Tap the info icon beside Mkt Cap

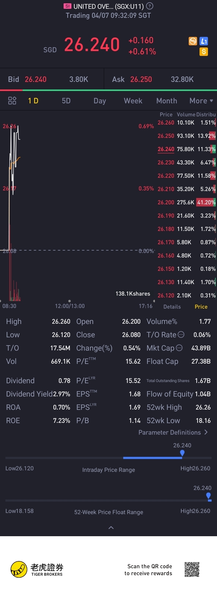[179, 348]
